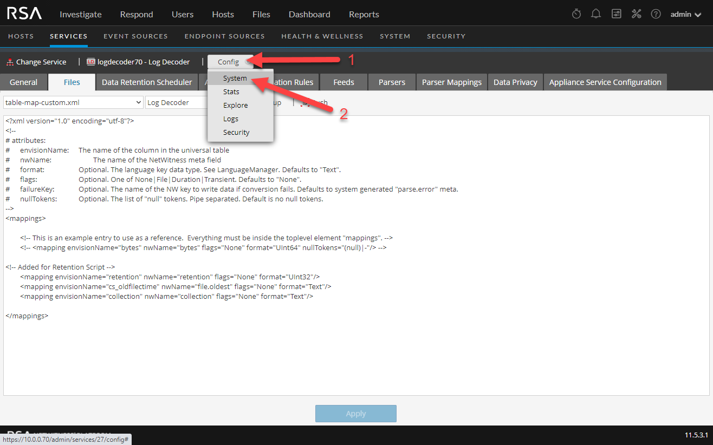
Task: Click the Apply button
Action: 355,414
